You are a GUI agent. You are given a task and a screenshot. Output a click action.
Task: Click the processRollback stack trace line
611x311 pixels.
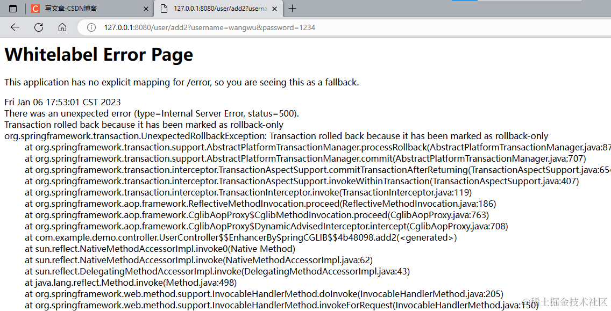pyautogui.click(x=317, y=147)
